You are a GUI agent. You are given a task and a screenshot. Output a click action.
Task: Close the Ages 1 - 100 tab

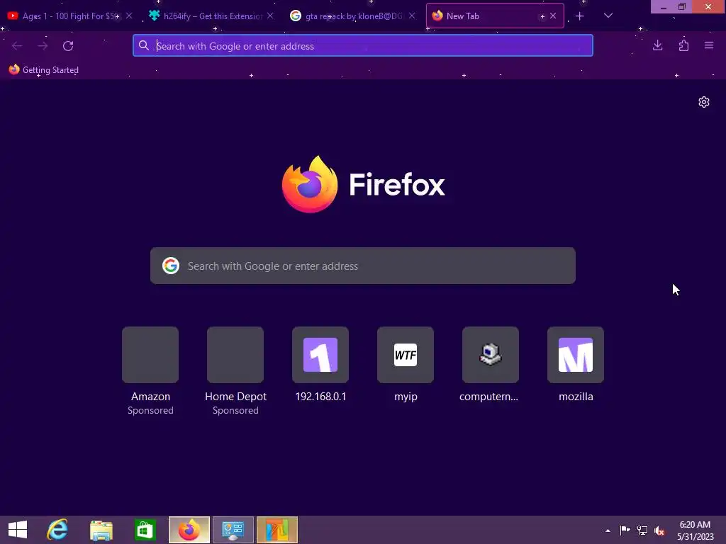[129, 16]
